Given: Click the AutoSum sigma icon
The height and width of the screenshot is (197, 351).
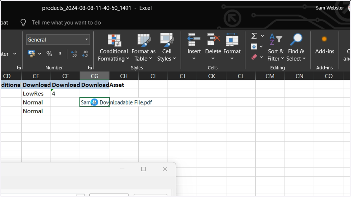Looking at the screenshot, I should pos(254,36).
